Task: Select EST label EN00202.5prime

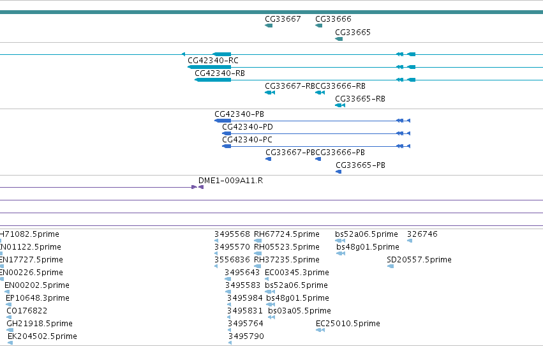Action: click(37, 285)
